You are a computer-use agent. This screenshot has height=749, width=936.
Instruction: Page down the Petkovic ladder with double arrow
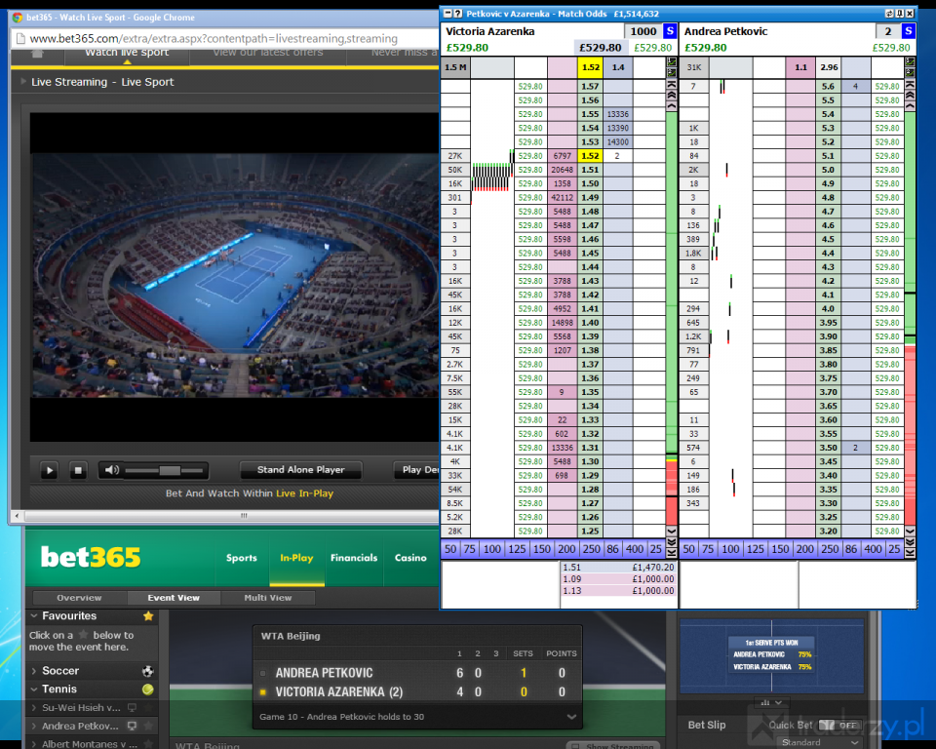911,541
